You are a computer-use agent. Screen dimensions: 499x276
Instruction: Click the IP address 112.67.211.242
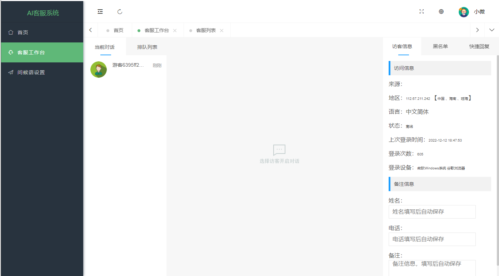[418, 99]
